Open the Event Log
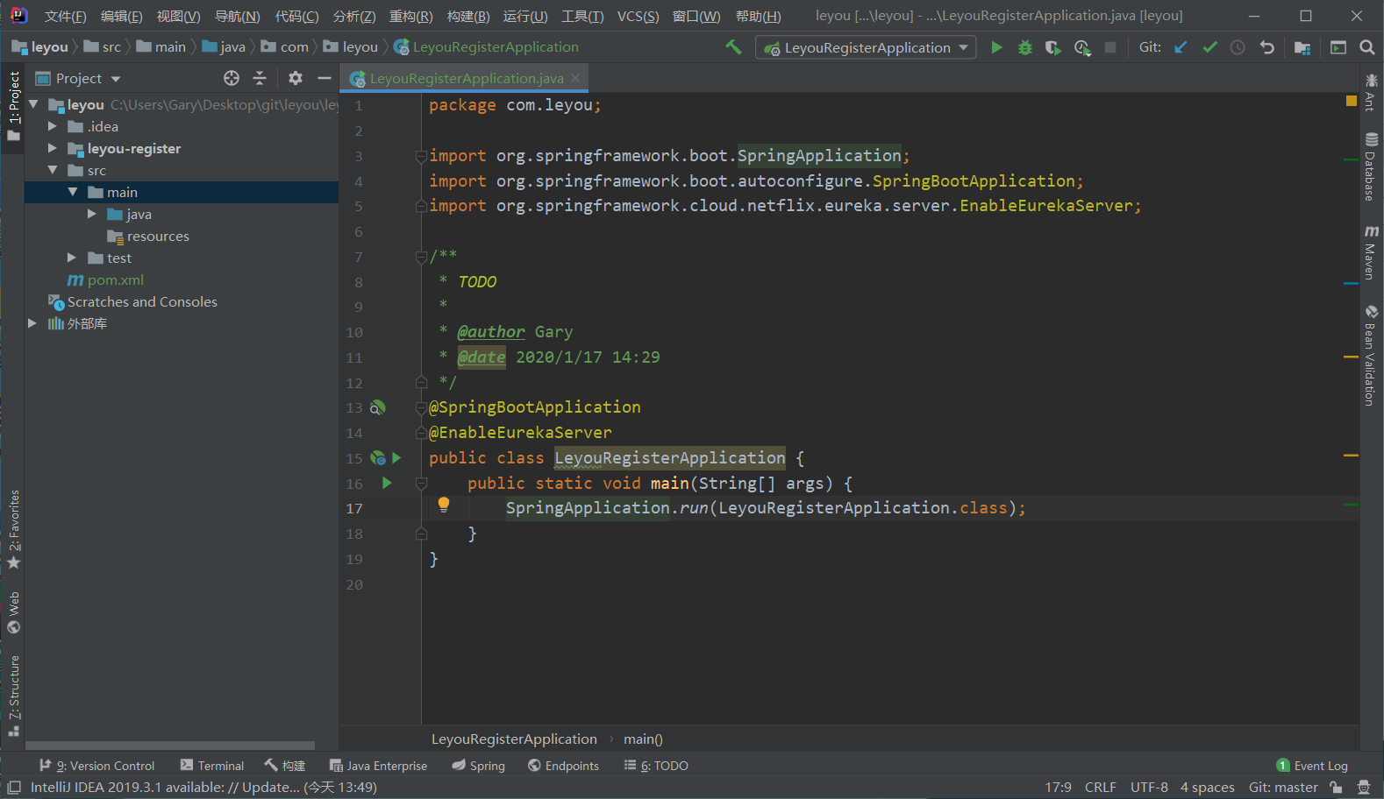Viewport: 1384px width, 799px height. pos(1312,766)
